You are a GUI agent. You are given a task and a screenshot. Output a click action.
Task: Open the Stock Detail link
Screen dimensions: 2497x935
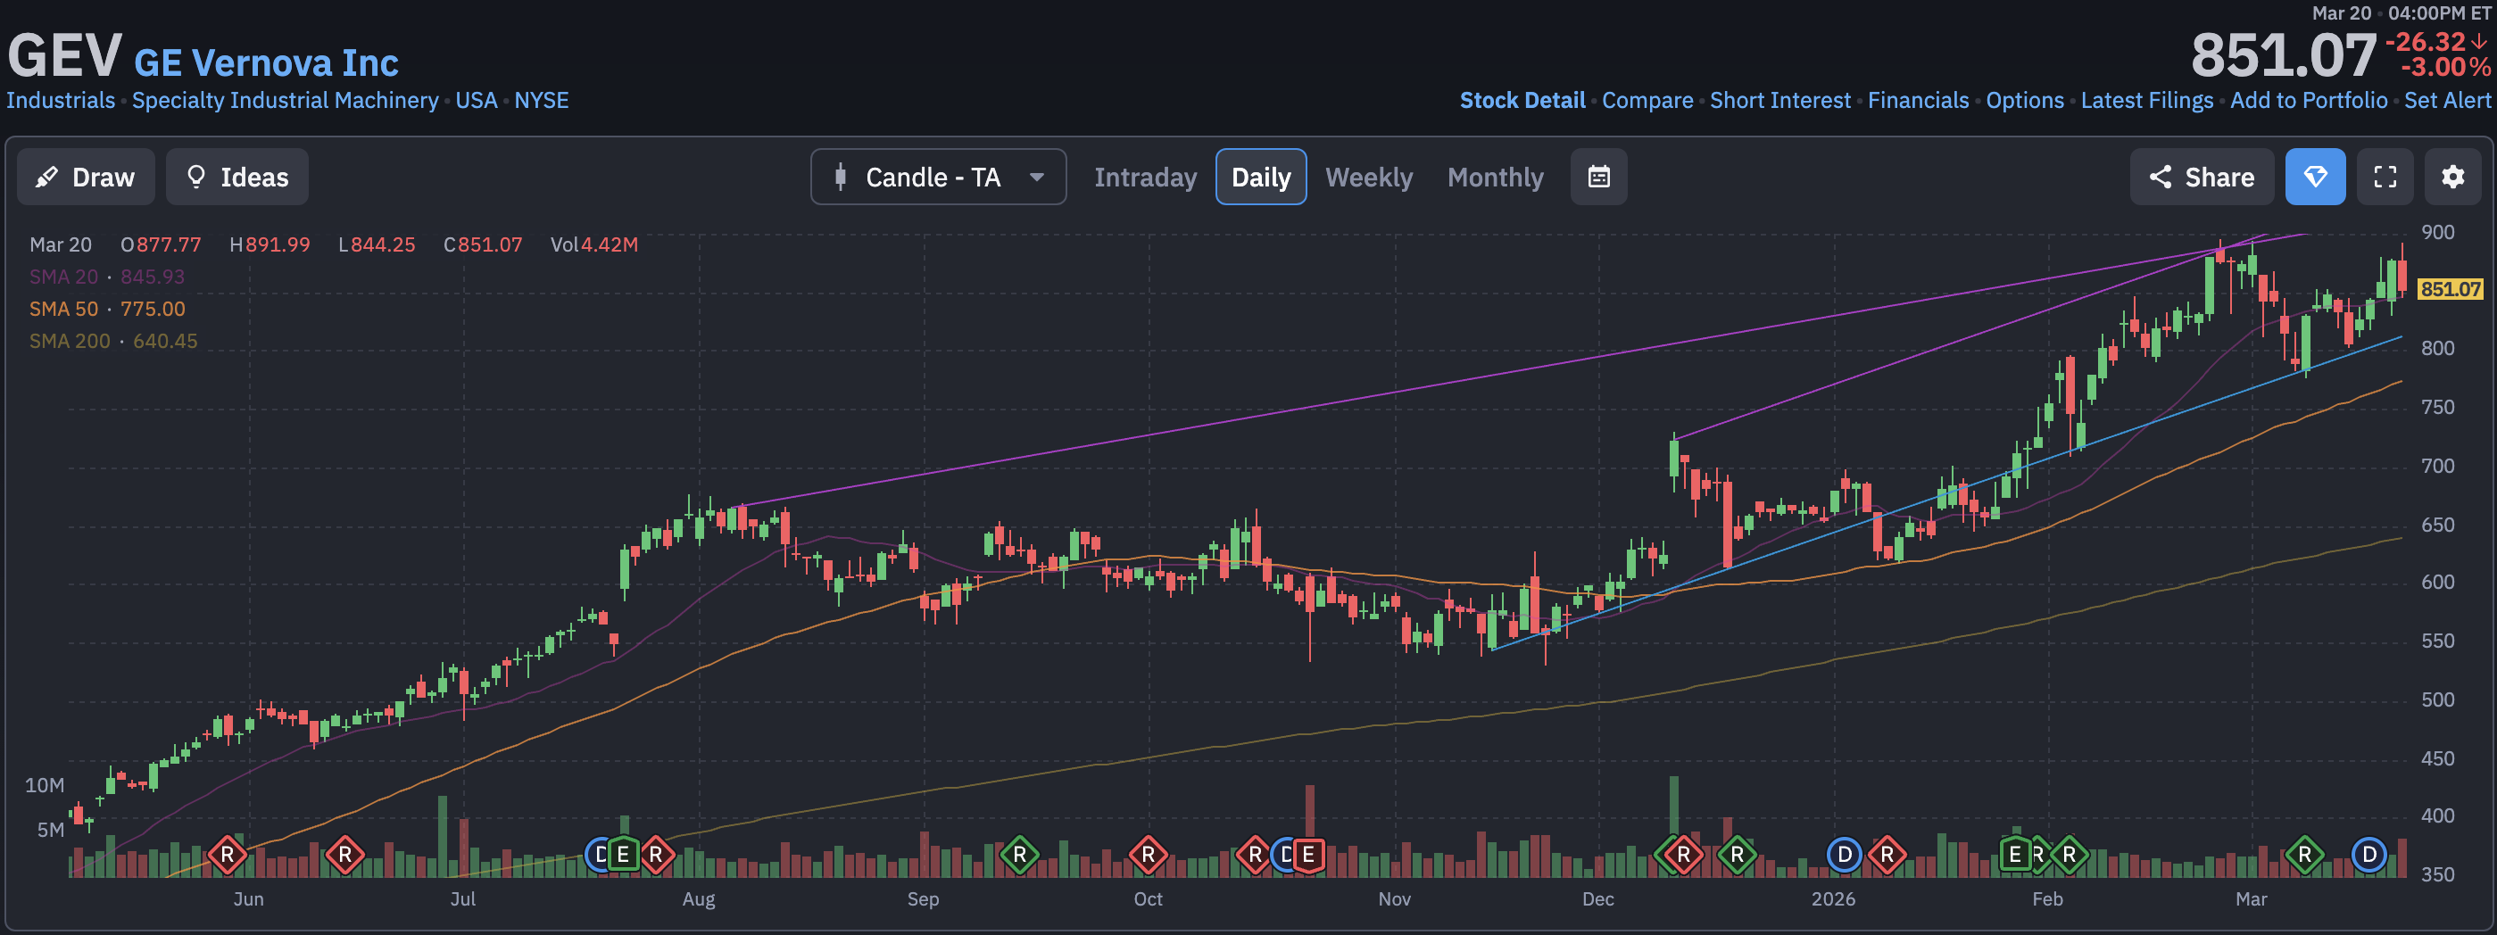point(1522,100)
